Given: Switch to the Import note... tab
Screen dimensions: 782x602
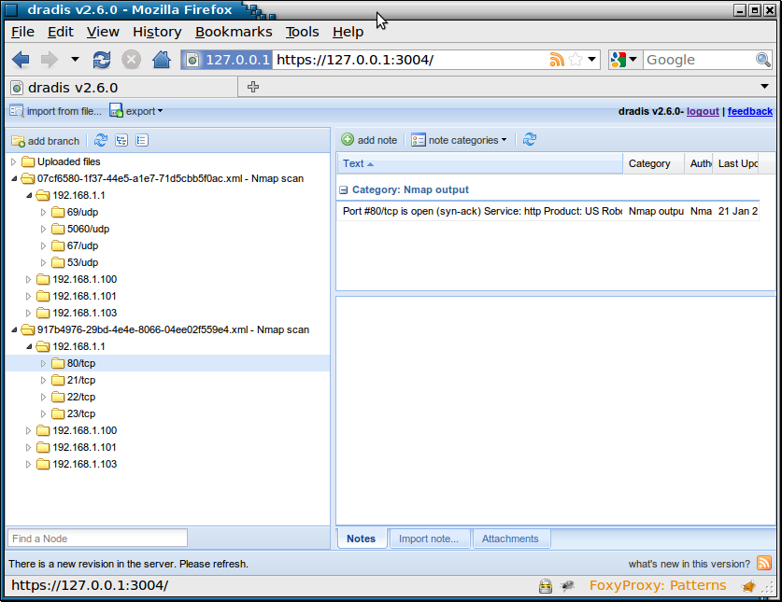Looking at the screenshot, I should point(429,539).
